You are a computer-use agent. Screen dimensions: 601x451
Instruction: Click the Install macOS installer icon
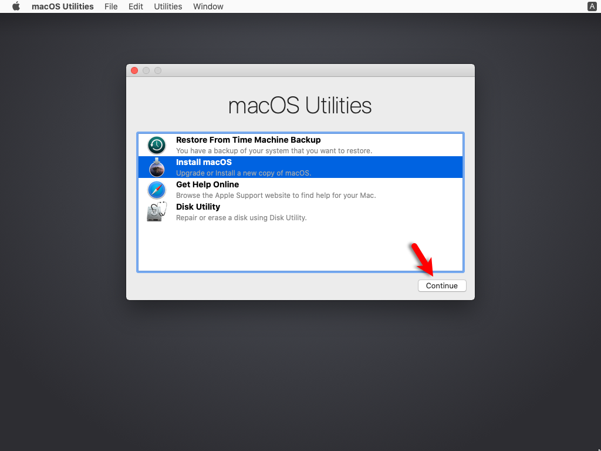157,167
